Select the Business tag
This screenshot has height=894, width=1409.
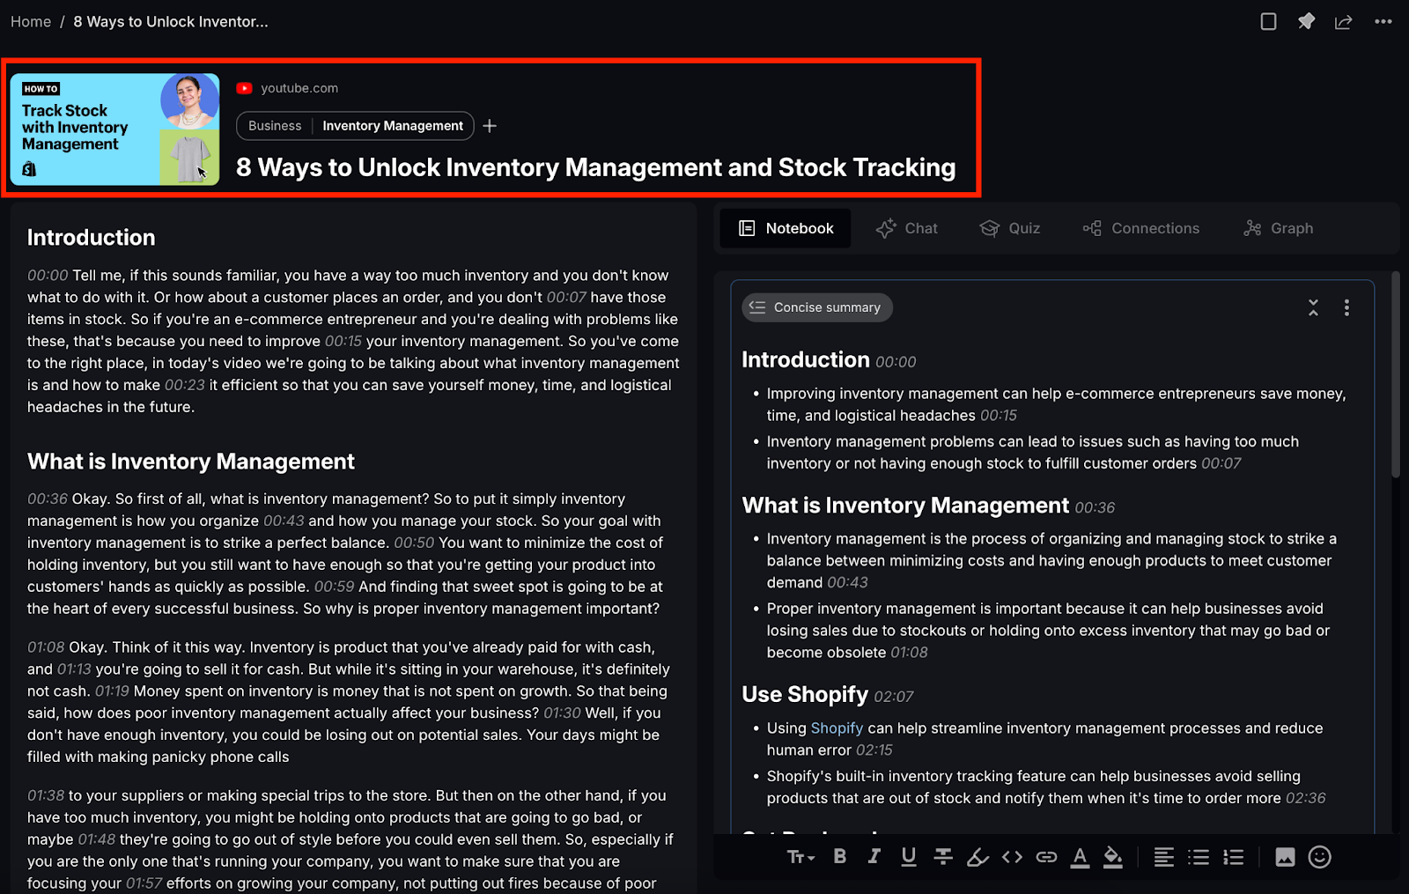(x=275, y=126)
